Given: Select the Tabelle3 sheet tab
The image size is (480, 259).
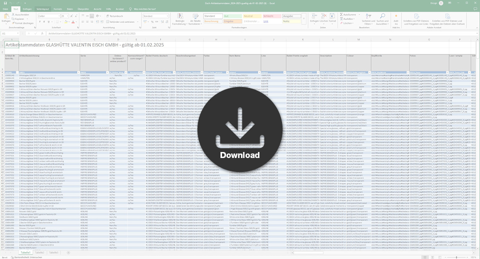Looking at the screenshot, I should pyautogui.click(x=53, y=252).
